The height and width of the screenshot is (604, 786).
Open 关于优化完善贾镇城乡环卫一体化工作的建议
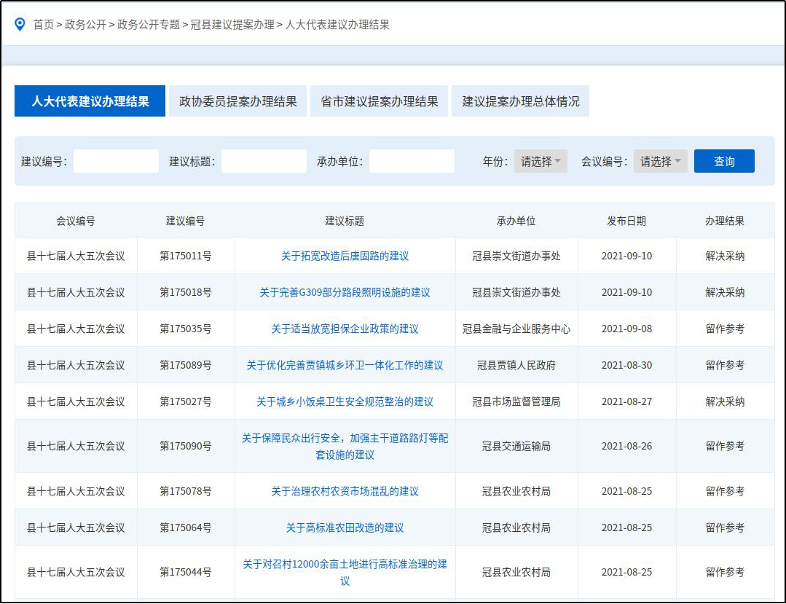tap(345, 366)
